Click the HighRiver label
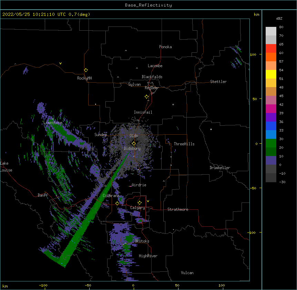Viewport: 297px width, 290px height. (148, 256)
